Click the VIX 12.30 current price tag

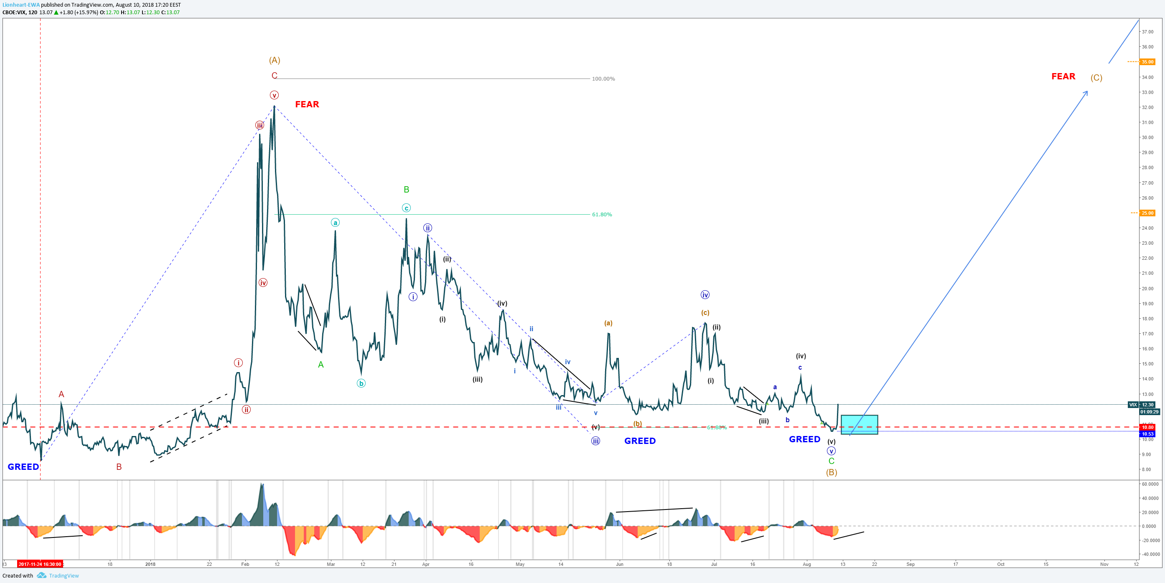pos(1142,405)
